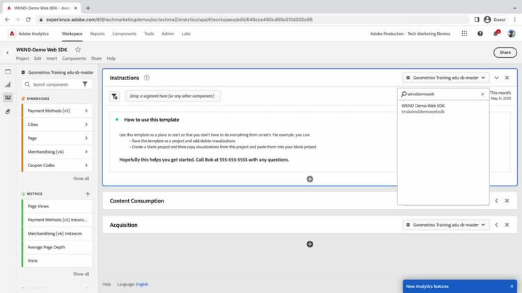Viewport: 522px width, 293px height.
Task: Favorite the project with the star icon
Action: coord(78,49)
